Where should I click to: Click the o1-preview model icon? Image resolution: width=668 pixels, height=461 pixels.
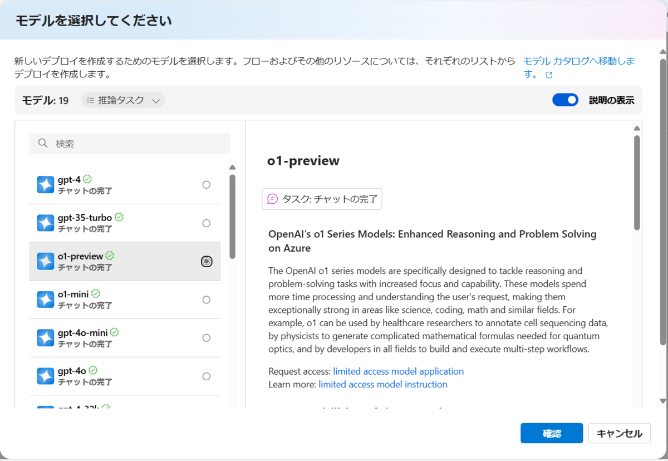click(46, 261)
